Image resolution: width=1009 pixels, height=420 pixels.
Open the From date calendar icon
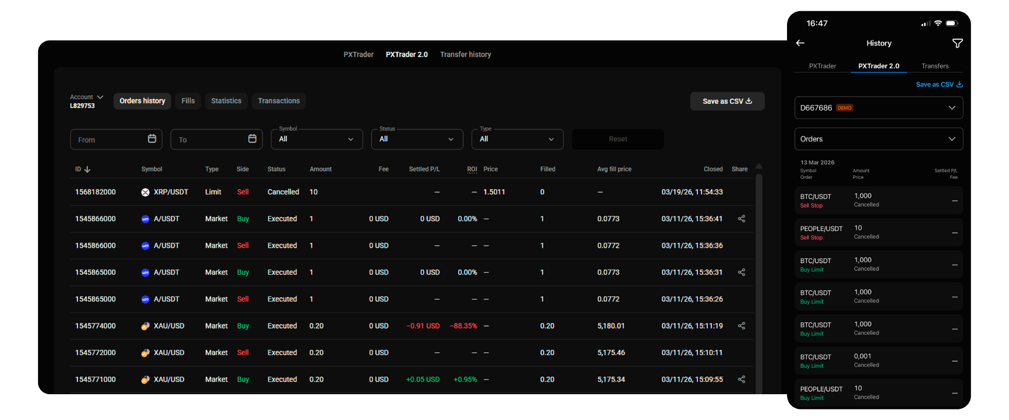pyautogui.click(x=152, y=139)
